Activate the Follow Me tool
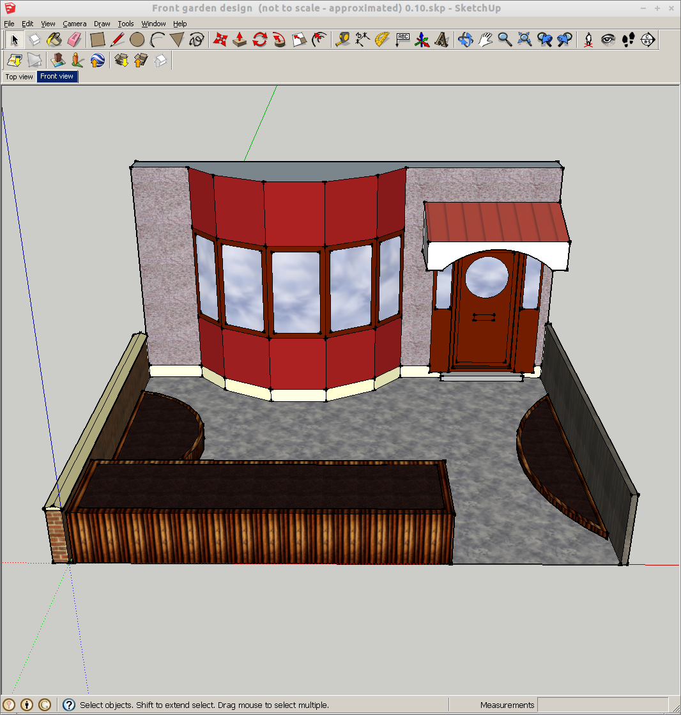This screenshot has width=681, height=715. (x=279, y=40)
